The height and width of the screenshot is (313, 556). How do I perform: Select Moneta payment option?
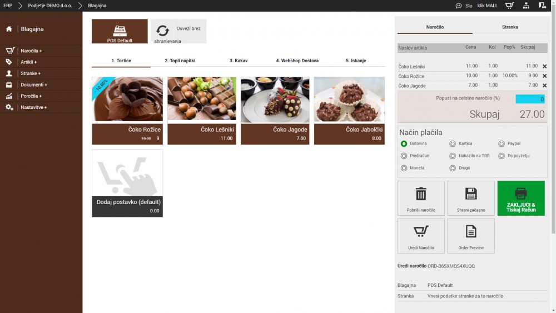pyautogui.click(x=404, y=168)
